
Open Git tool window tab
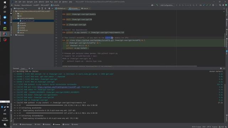pyautogui.click(x=15, y=124)
